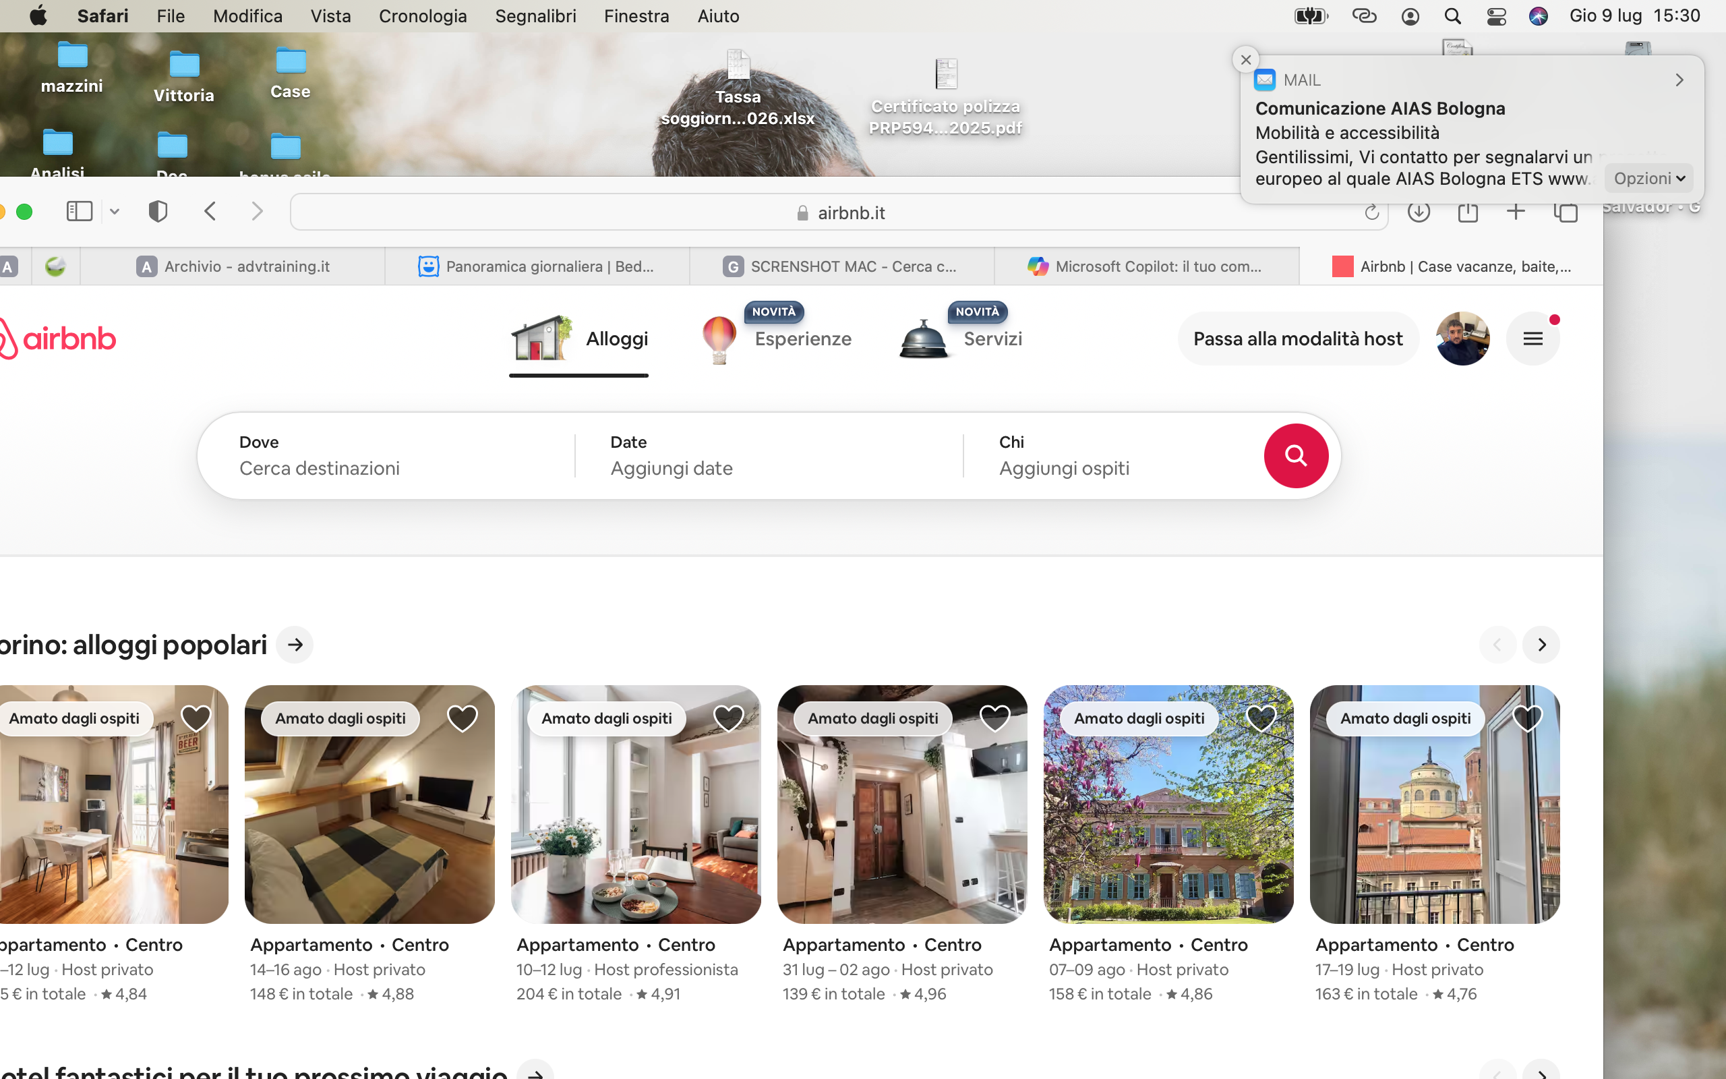
Task: Favorite the 204 € apartment with heart
Action: click(728, 718)
